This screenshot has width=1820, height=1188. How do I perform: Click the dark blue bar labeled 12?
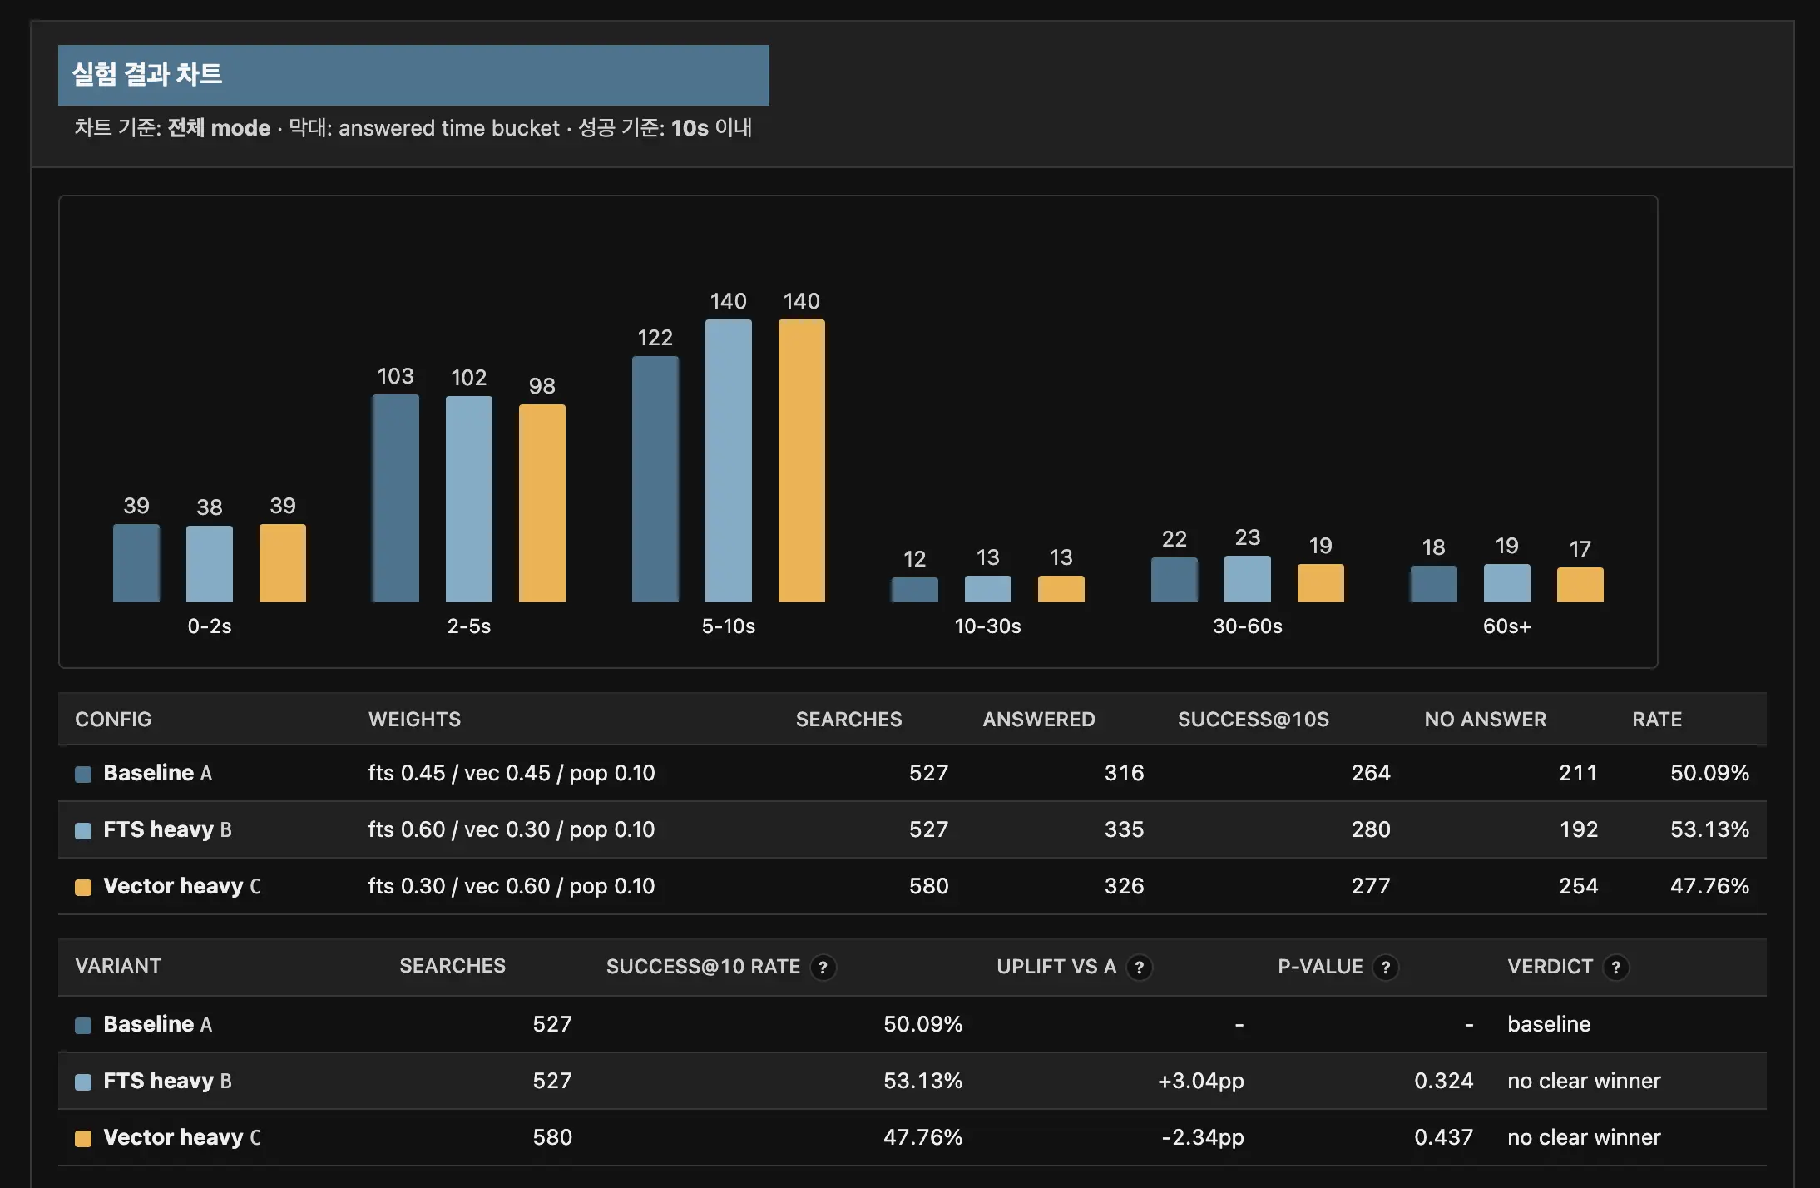pyautogui.click(x=915, y=590)
